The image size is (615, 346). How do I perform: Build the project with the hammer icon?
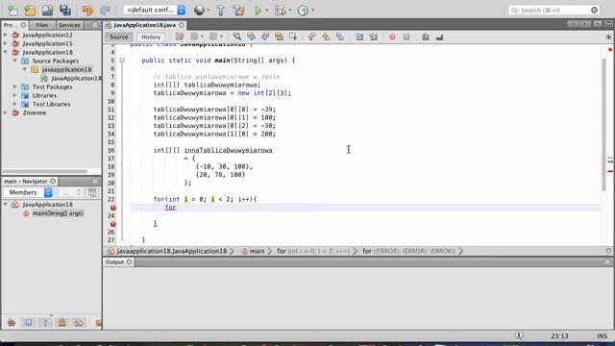coord(220,11)
